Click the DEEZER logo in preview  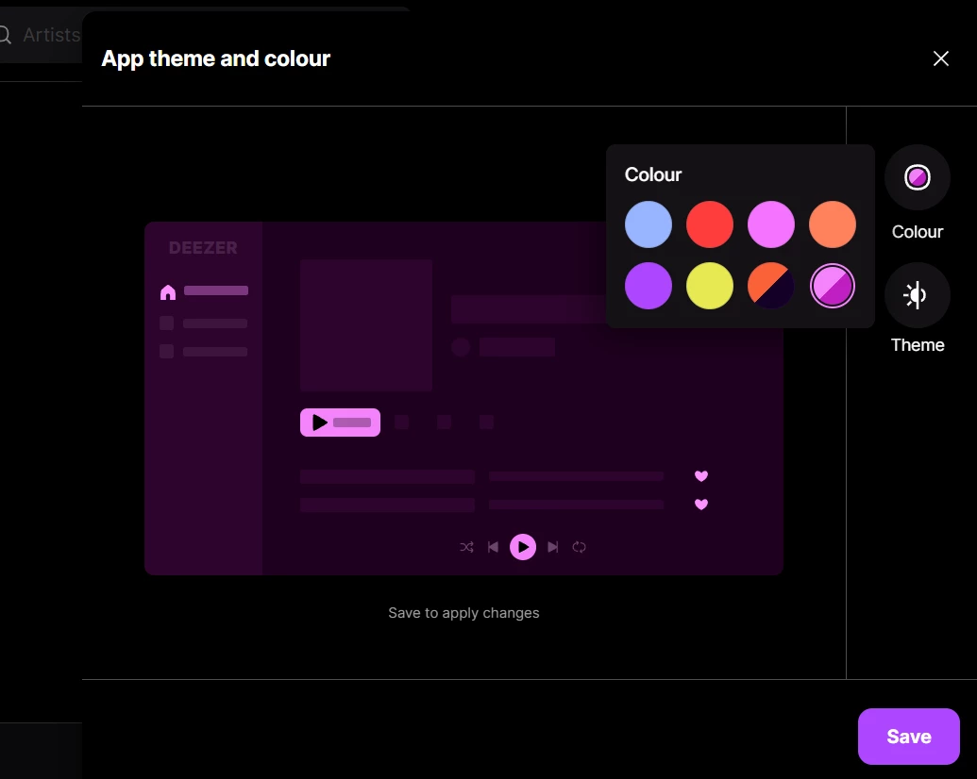[203, 248]
